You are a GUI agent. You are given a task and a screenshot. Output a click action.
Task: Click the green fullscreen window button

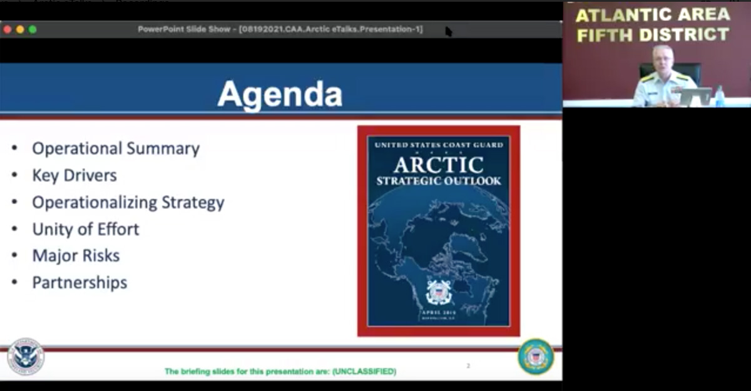33,29
